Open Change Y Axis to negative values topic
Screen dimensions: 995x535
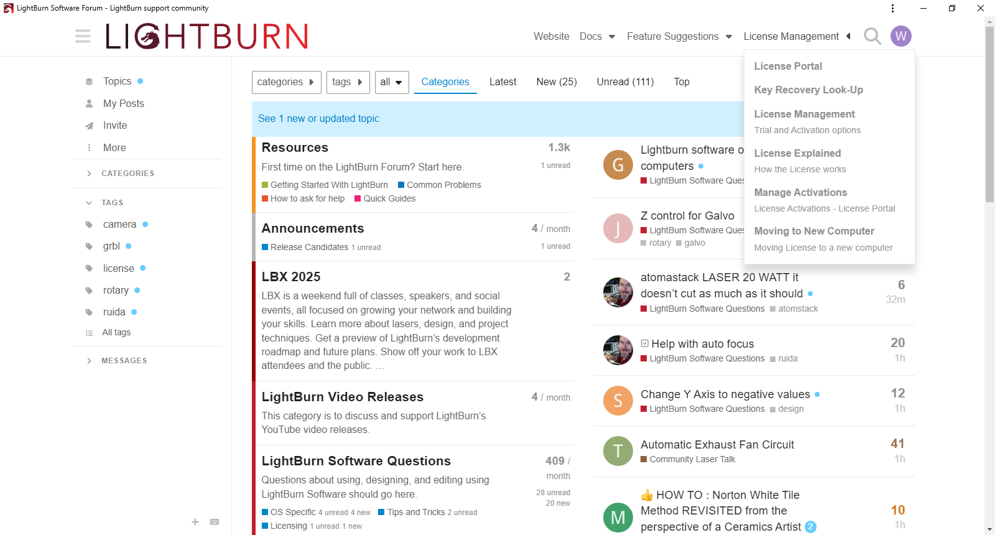tap(725, 394)
